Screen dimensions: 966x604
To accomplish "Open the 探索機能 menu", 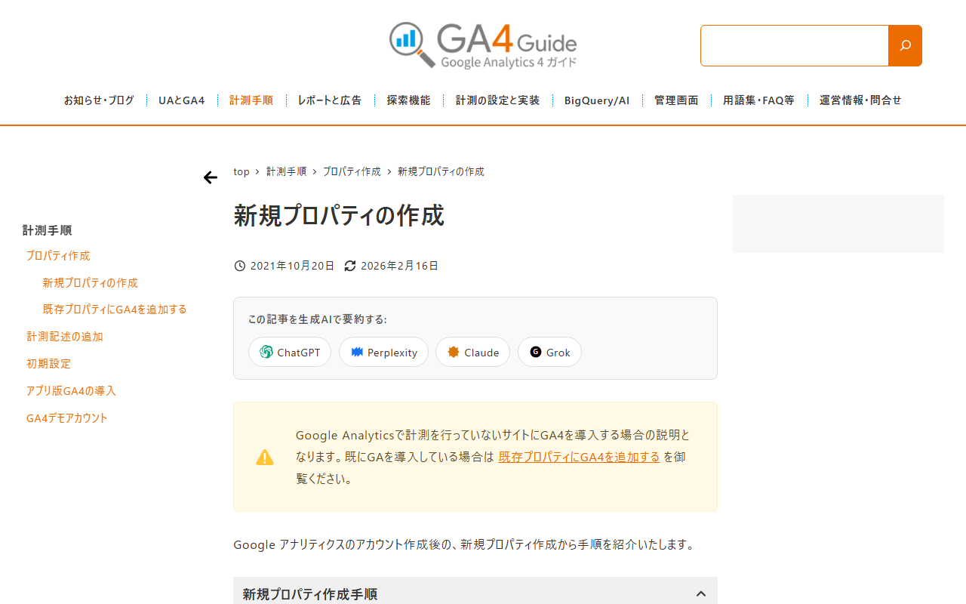I will 409,100.
